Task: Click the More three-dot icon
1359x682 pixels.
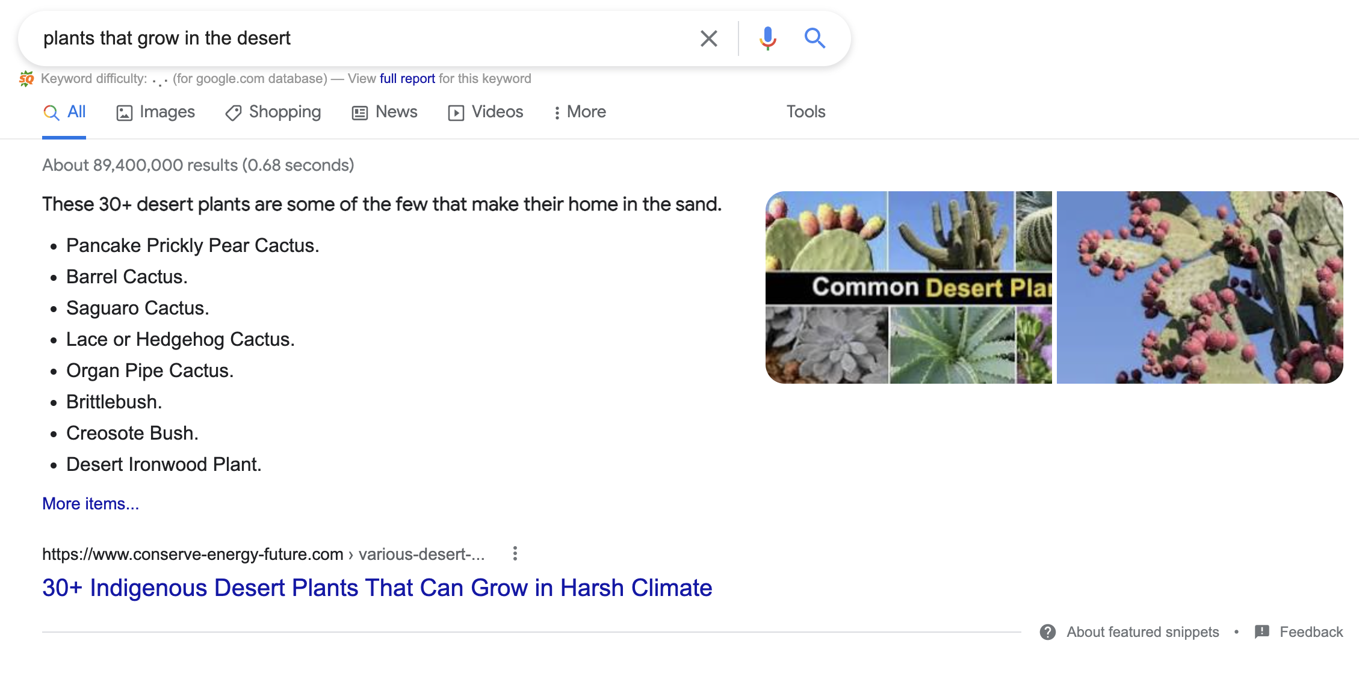Action: point(514,553)
